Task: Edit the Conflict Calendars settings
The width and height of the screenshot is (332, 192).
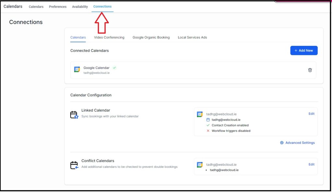Action: click(311, 165)
